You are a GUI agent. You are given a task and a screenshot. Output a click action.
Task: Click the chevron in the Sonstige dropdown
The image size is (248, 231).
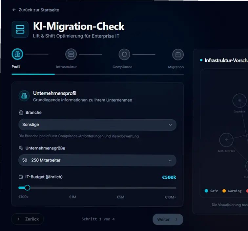click(x=170, y=125)
